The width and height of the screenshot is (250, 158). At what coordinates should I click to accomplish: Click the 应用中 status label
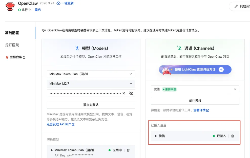coord(117,150)
